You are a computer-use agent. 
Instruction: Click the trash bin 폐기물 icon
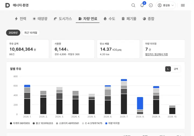point(123,19)
